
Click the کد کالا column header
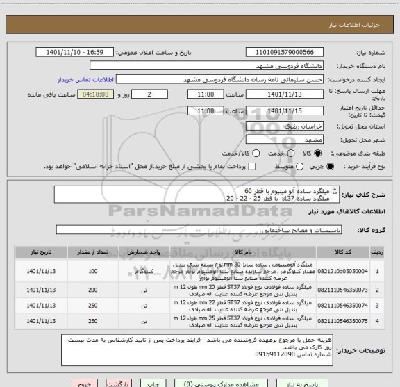click(x=343, y=252)
